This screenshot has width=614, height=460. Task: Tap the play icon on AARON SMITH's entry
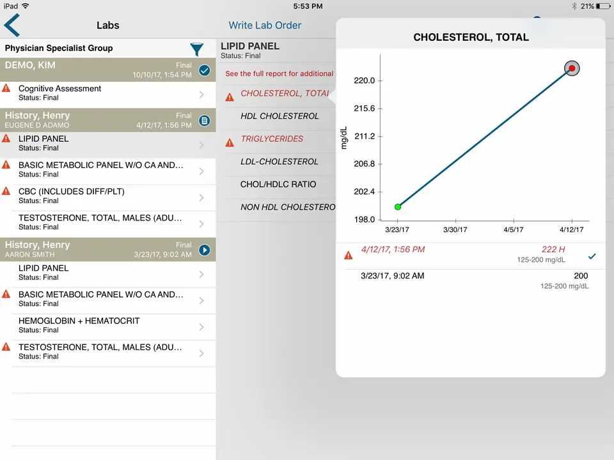tap(204, 250)
